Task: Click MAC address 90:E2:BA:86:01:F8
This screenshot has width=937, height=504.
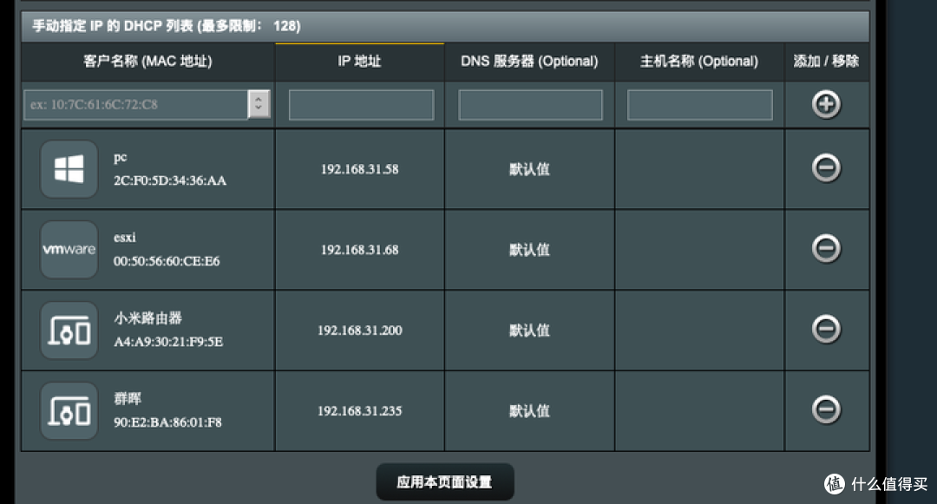Action: 167,422
